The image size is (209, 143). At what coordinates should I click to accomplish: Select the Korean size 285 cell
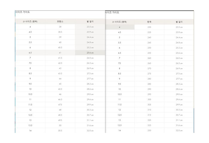149,84
